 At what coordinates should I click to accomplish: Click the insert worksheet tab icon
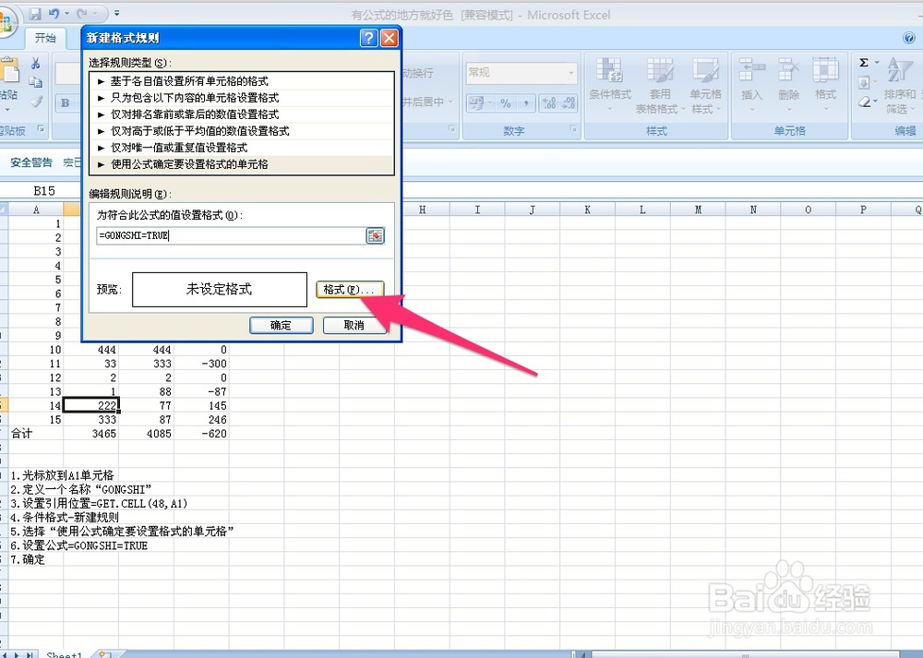(x=103, y=654)
